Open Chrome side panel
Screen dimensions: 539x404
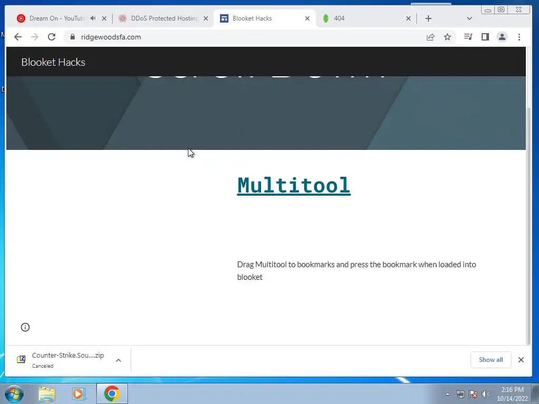(x=485, y=37)
